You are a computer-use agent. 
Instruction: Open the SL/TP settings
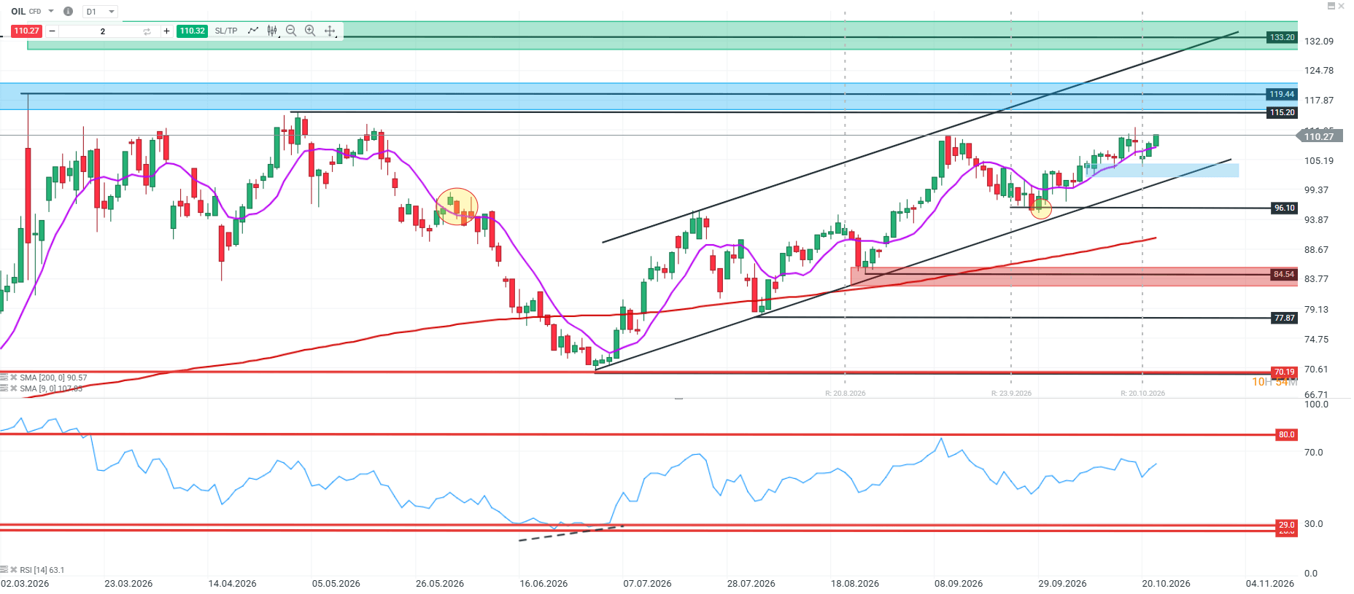coord(226,31)
